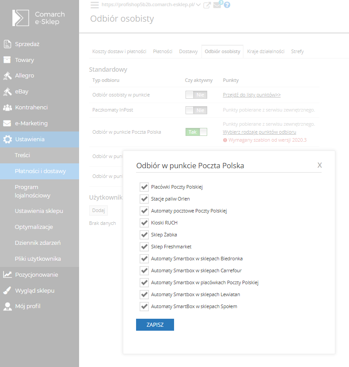Select the Odbiór osobisty tab

coord(222,51)
